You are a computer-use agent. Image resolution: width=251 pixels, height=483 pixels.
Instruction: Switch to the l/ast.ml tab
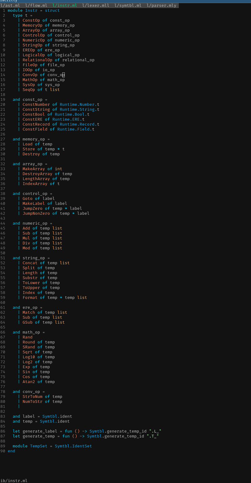[10, 6]
